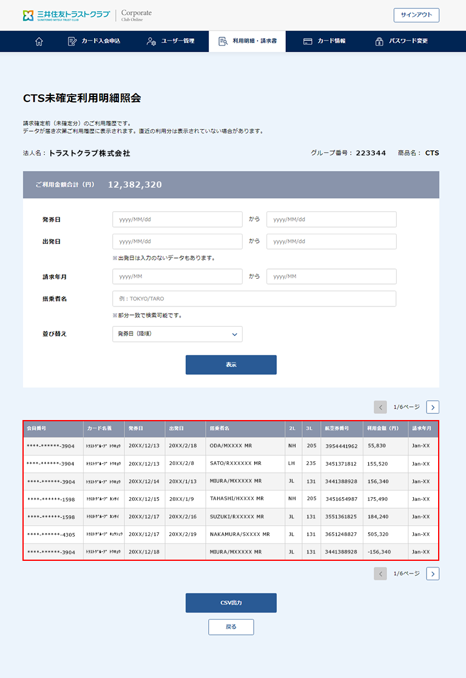Click the 搭乗者名 input field

254,299
